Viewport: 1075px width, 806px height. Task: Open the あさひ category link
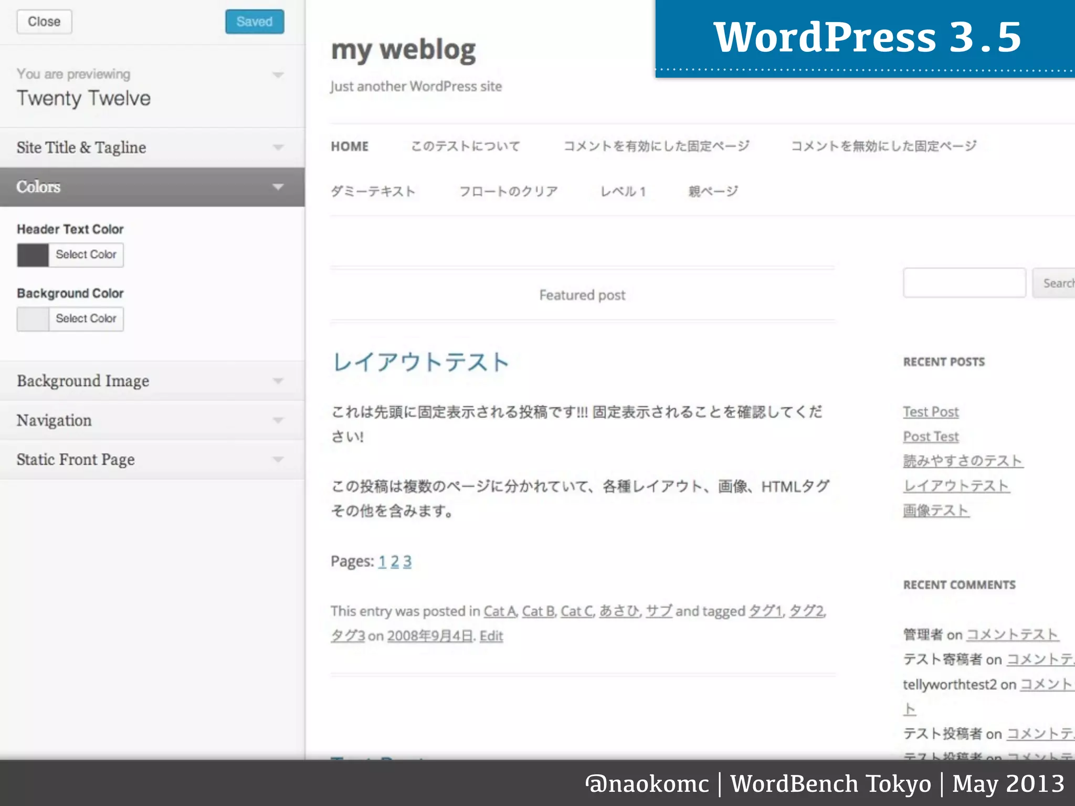[x=619, y=611]
